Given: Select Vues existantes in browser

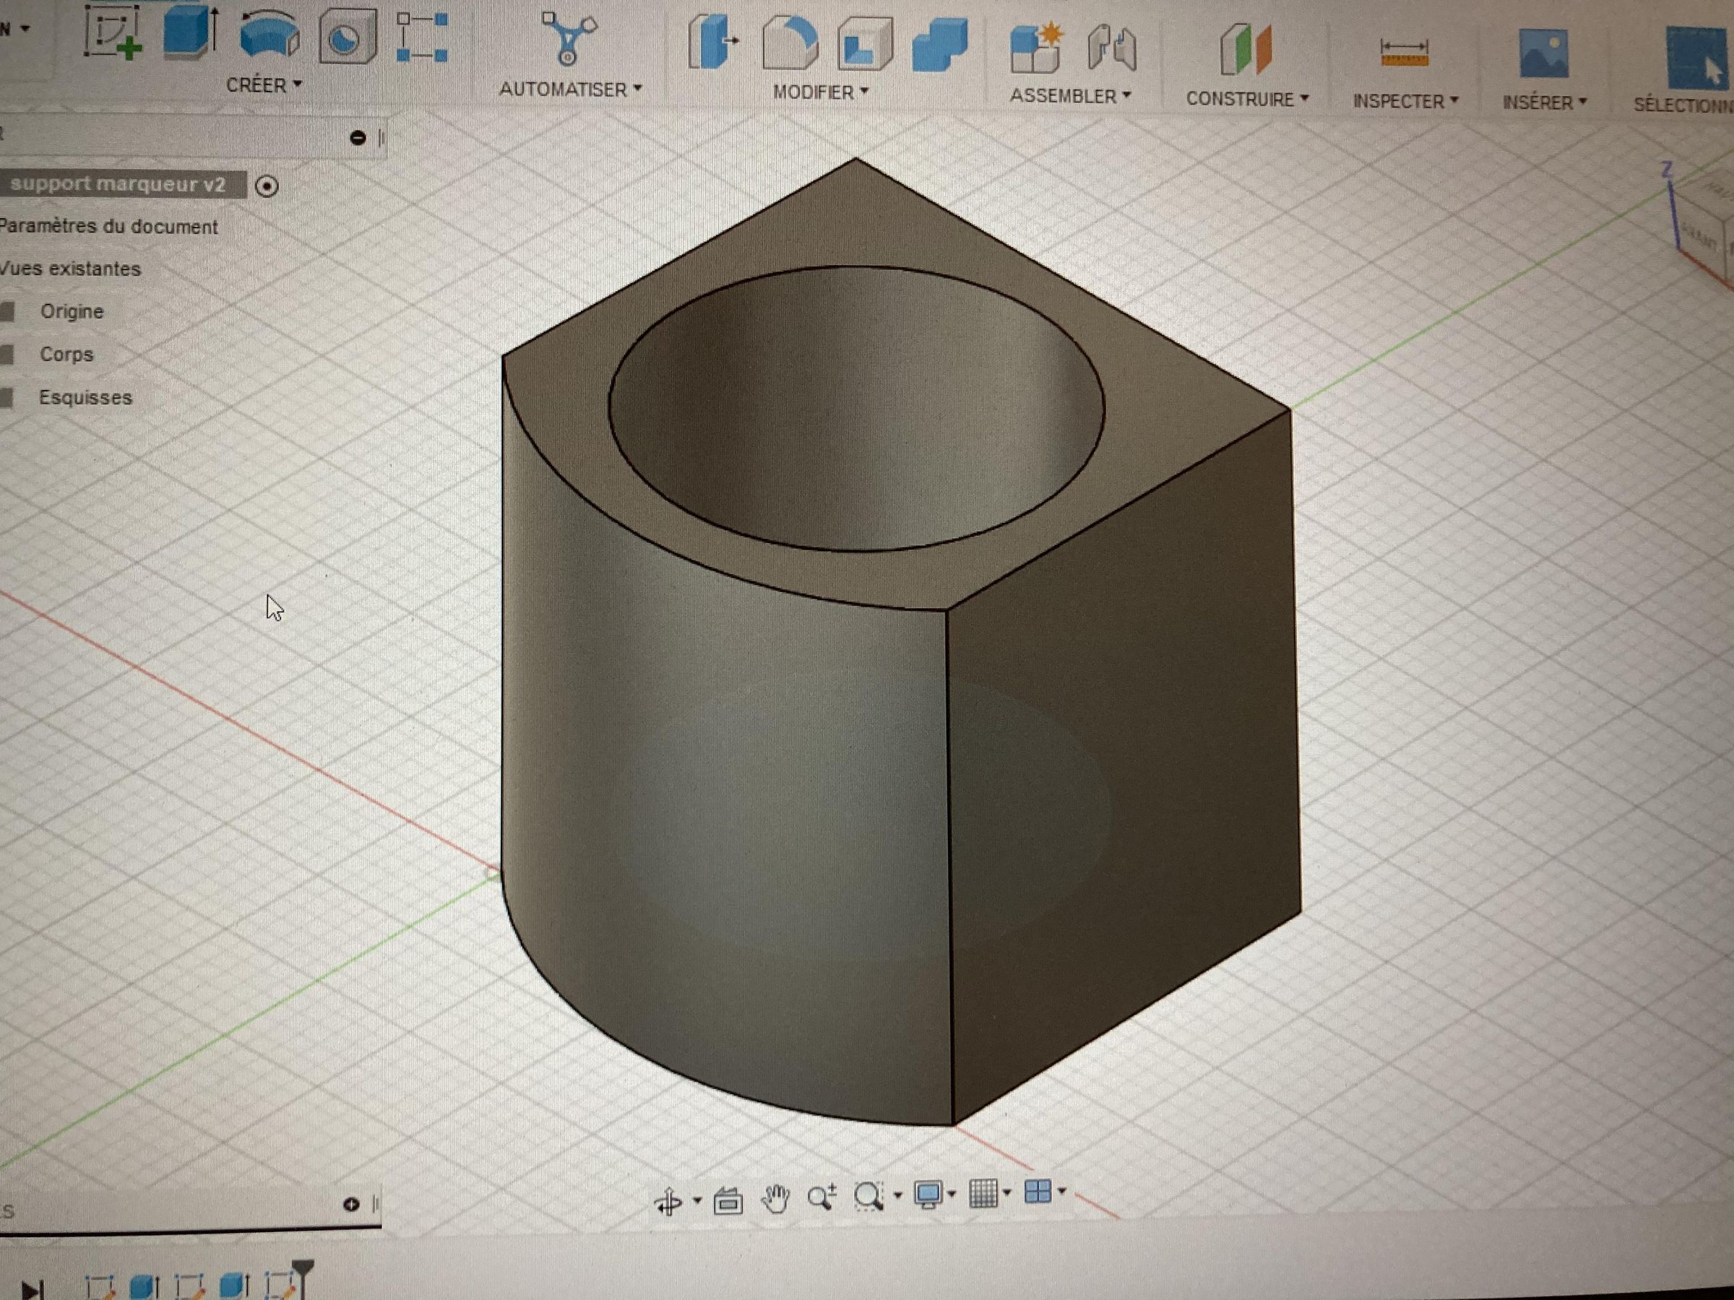Looking at the screenshot, I should click(71, 269).
